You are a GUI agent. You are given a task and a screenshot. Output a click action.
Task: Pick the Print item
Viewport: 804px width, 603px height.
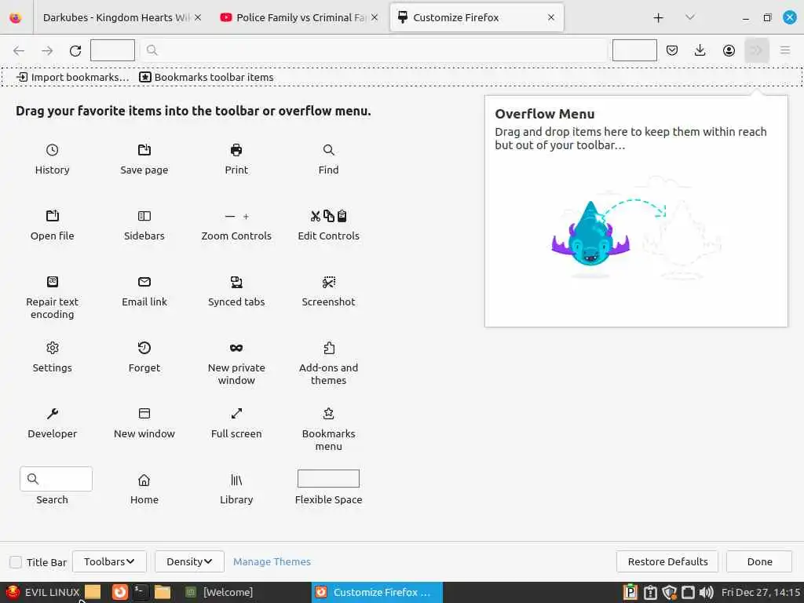click(236, 159)
